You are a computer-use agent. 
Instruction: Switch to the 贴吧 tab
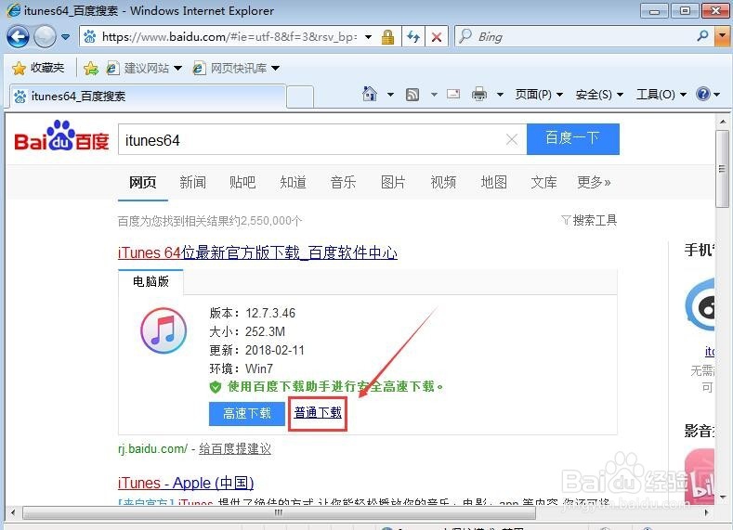pyautogui.click(x=242, y=182)
